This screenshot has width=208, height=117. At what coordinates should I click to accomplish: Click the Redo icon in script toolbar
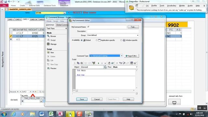click(x=89, y=63)
